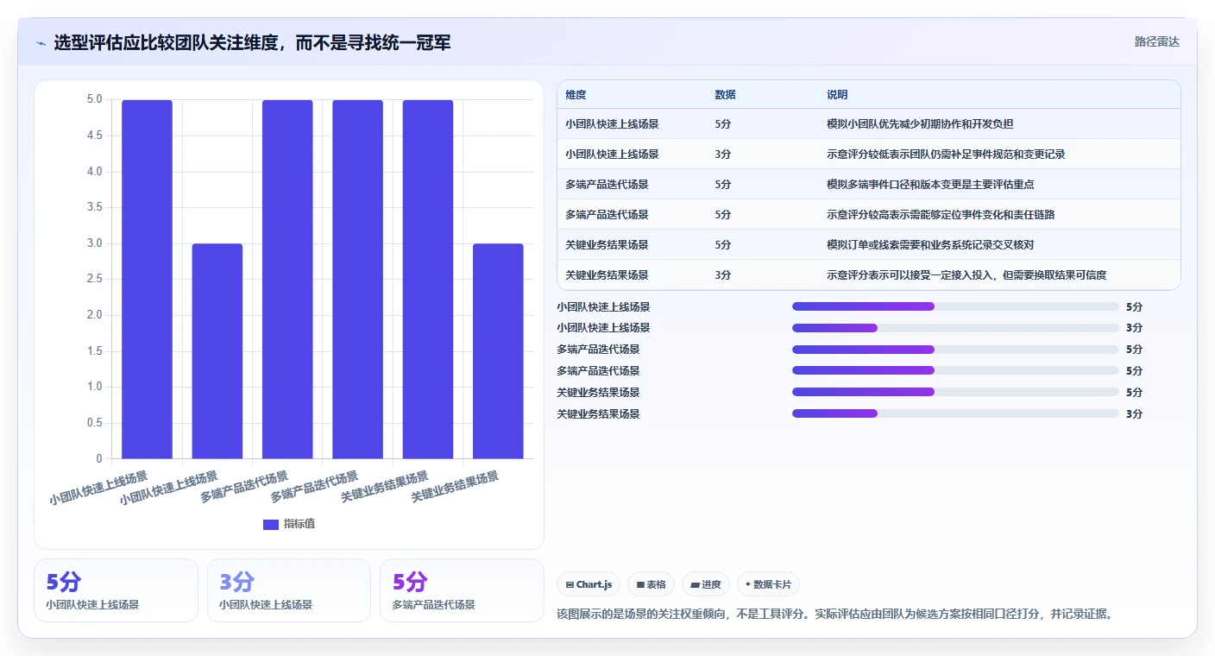Click the lightning icon beside the header title

(41, 43)
